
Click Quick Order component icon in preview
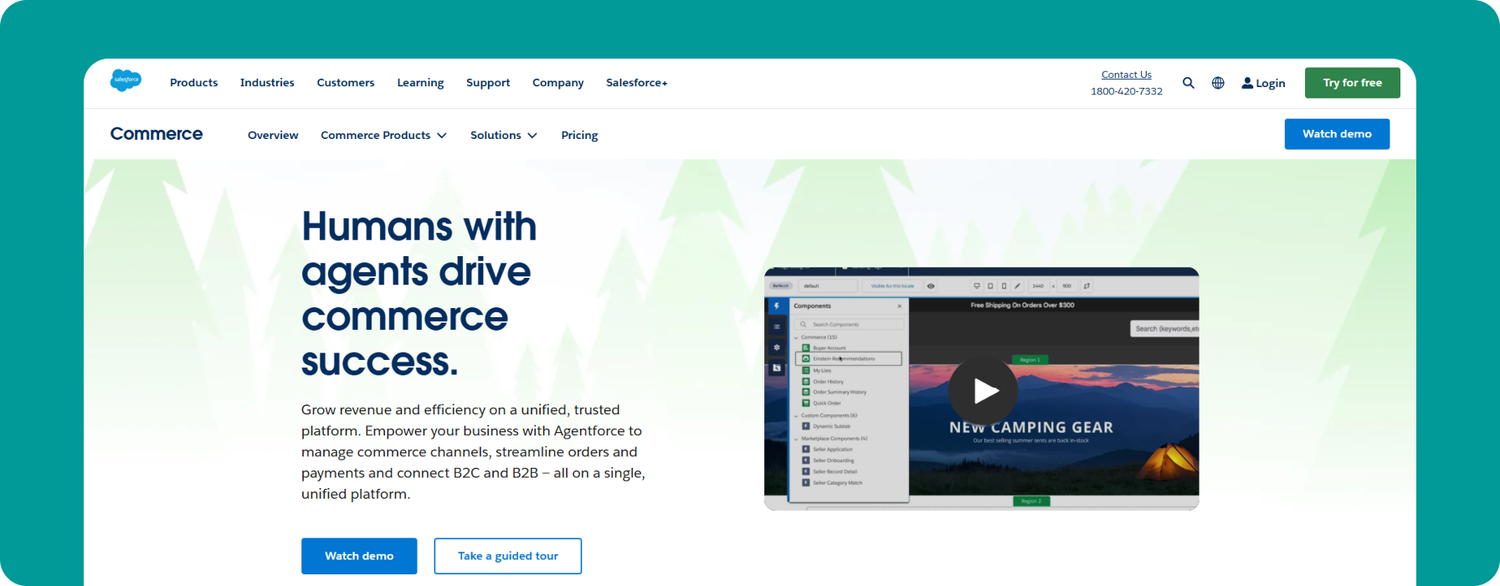pyautogui.click(x=806, y=403)
